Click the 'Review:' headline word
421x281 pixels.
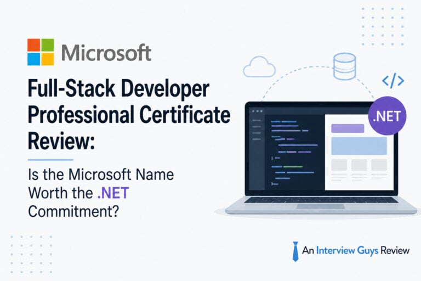click(61, 141)
